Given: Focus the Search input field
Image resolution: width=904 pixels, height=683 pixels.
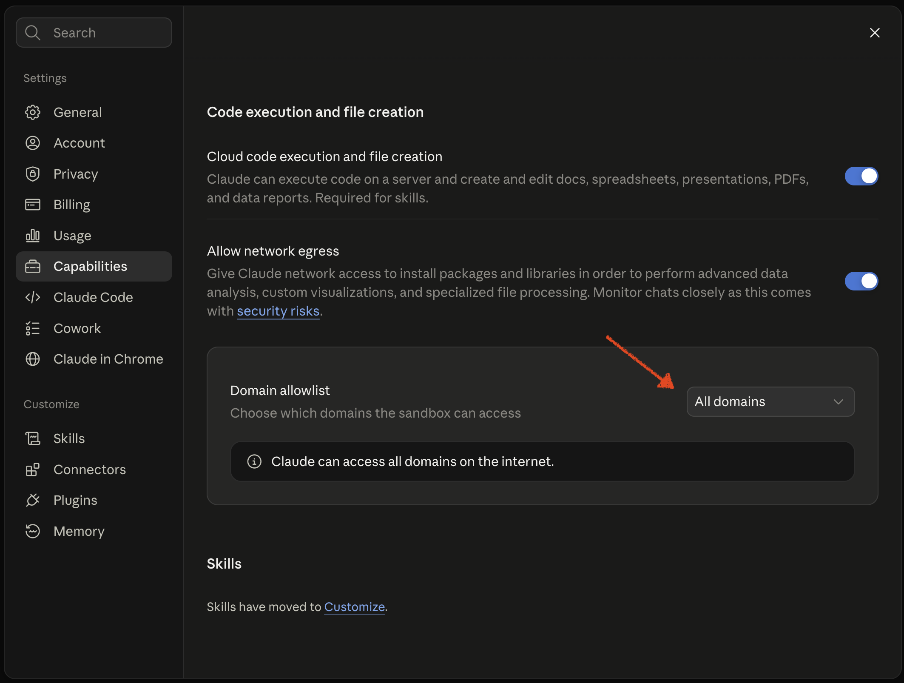Looking at the screenshot, I should pos(94,33).
